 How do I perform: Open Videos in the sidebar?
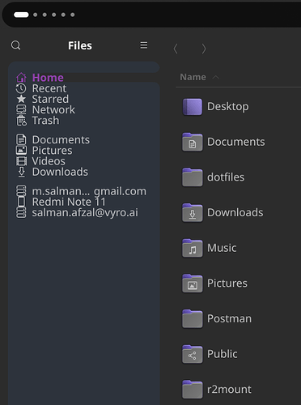49,161
